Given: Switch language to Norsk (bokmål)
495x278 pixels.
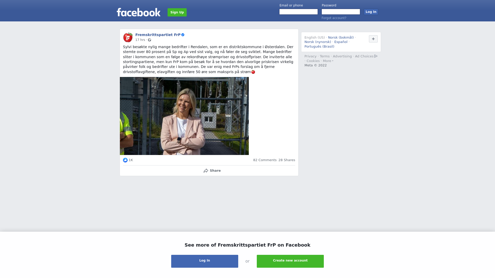Looking at the screenshot, I should pos(341,38).
